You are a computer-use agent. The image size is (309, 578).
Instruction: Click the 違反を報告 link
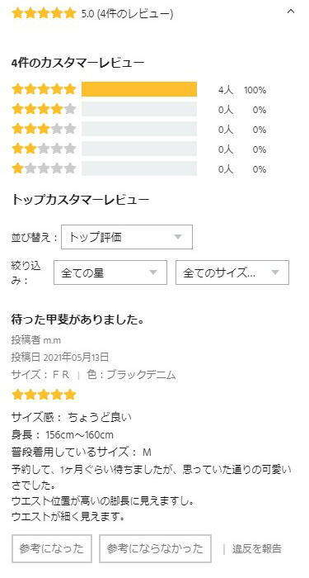pyautogui.click(x=257, y=548)
